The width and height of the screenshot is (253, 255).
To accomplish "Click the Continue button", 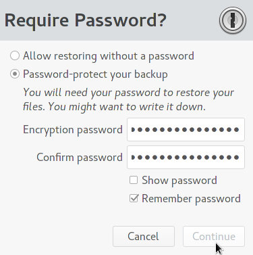I will pos(214,236).
